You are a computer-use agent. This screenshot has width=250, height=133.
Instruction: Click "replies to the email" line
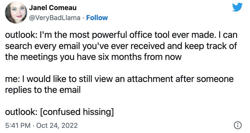[42, 89]
